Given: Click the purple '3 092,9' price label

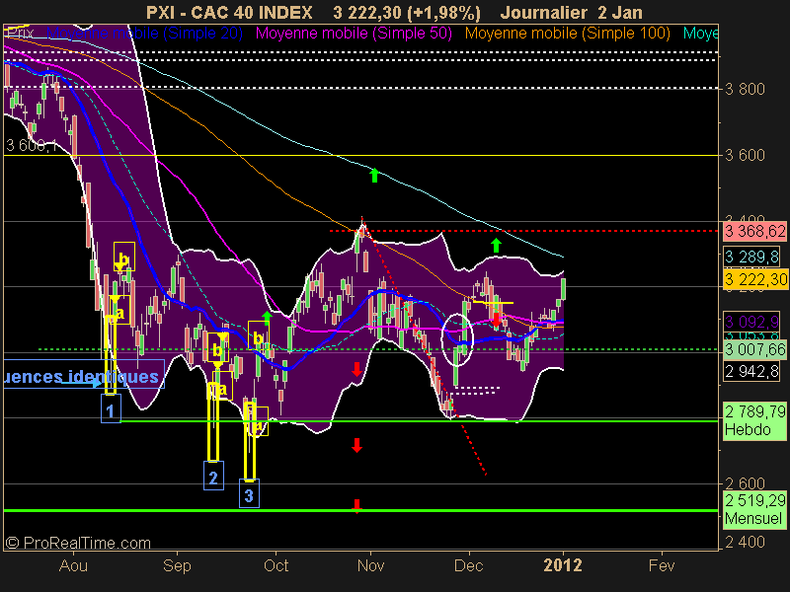Looking at the screenshot, I should click(x=751, y=322).
